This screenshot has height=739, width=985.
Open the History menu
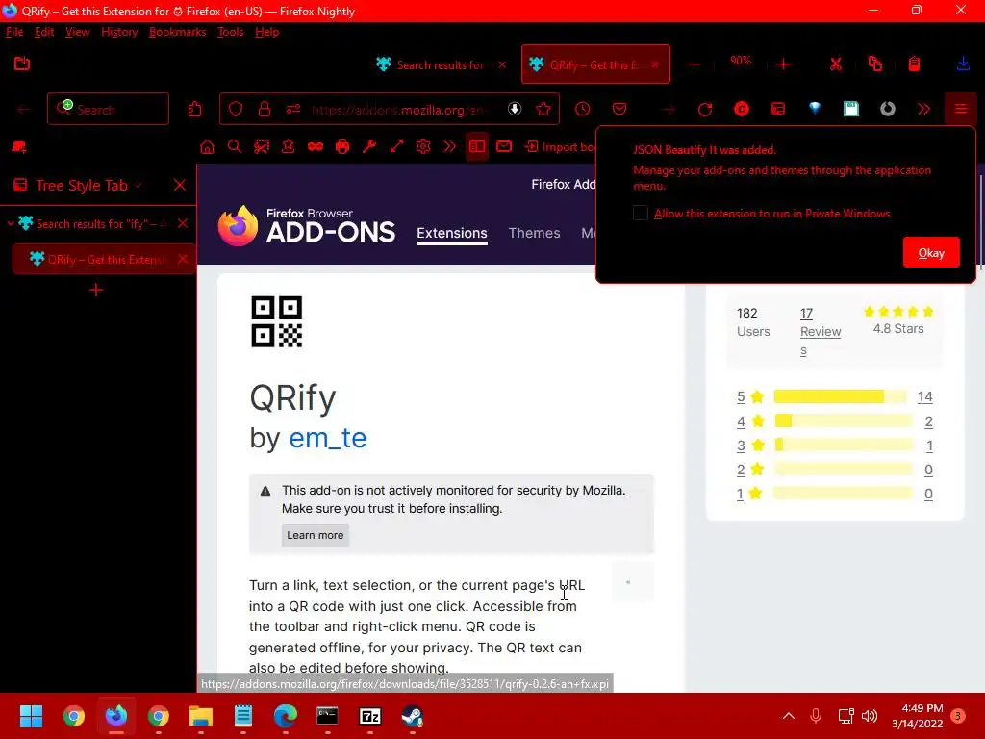coord(119,32)
